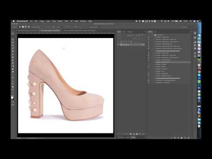Select the Type tool
This screenshot has height=159, width=212.
[x=13, y=78]
